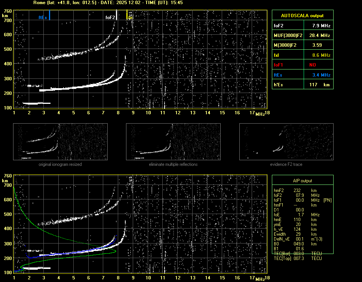Click the AUTOSCALA output header
Screen dimensions: 362x282
point(302,16)
